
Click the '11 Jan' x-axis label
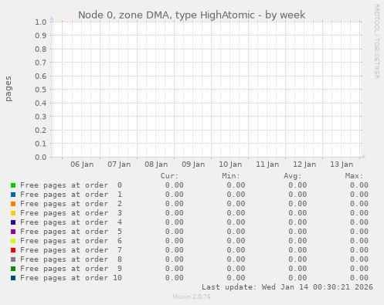click(267, 164)
